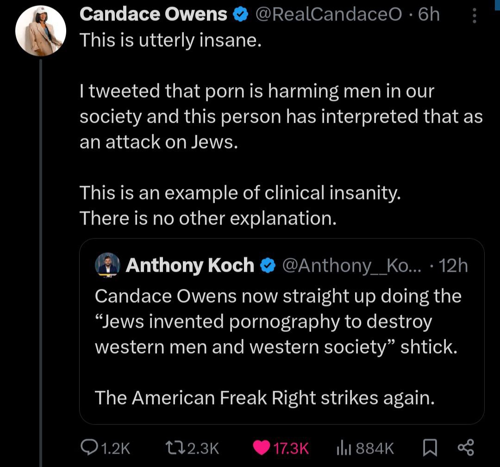Open the three-dot more options menu
This screenshot has height=467, width=500.
click(x=474, y=16)
